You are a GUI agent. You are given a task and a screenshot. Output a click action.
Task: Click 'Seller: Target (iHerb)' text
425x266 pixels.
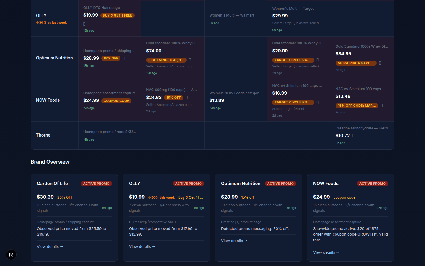pyautogui.click(x=288, y=109)
